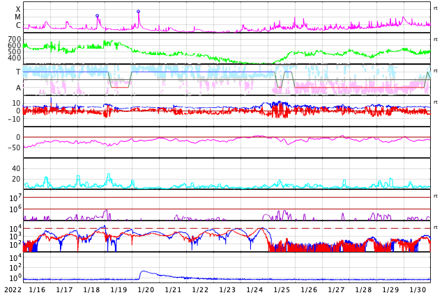Select the 'X' flare class axis label
Image resolution: width=442 pixels, height=295 pixels.
click(18, 9)
